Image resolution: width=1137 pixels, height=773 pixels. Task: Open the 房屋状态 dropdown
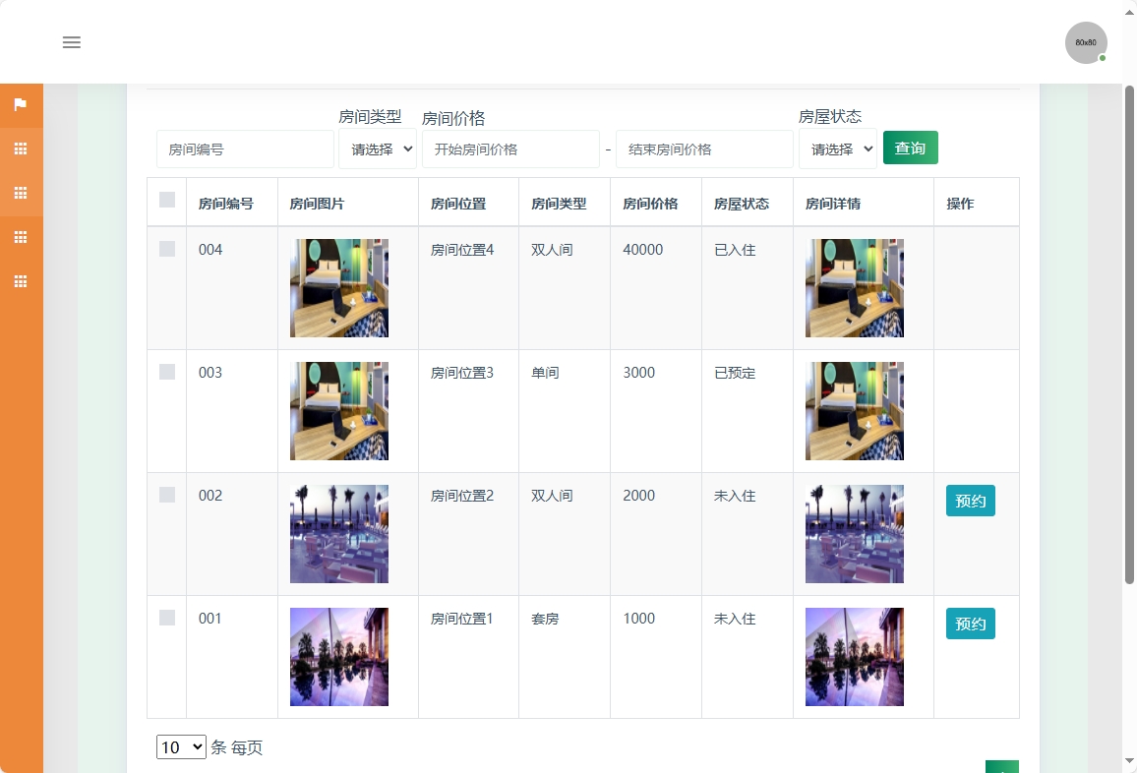[837, 149]
